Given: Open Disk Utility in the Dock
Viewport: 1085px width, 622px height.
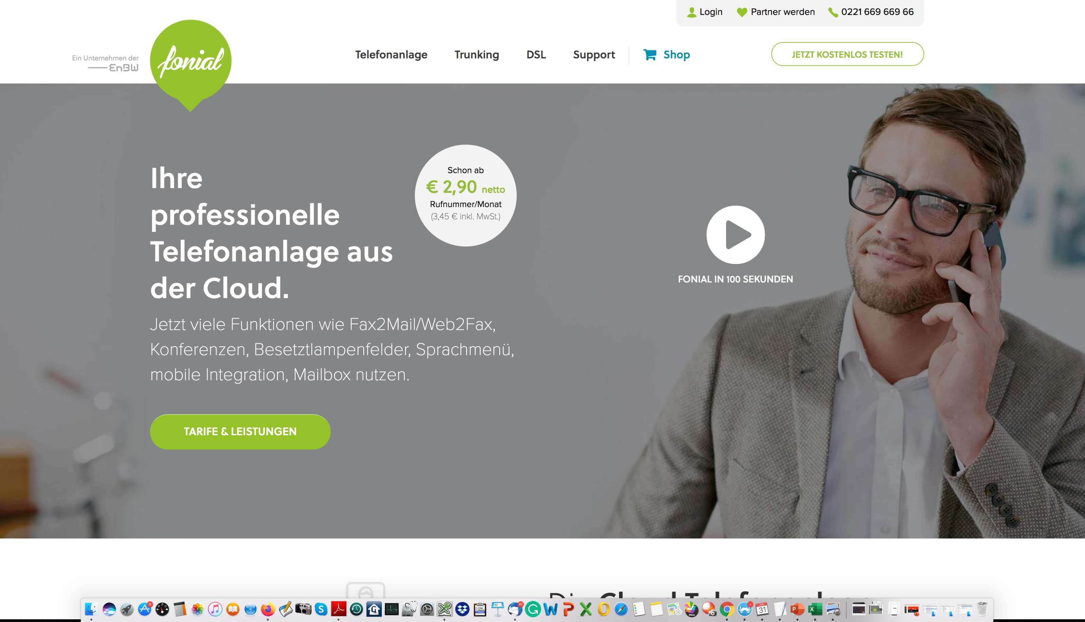Looking at the screenshot, I should [409, 609].
